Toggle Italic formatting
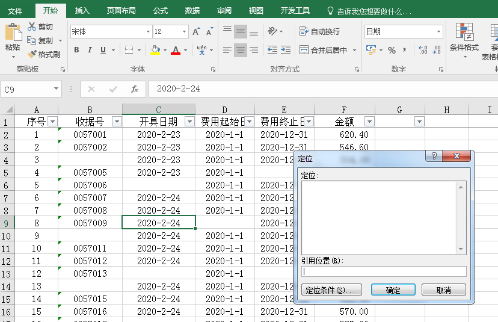Image resolution: width=498 pixels, height=322 pixels. click(90, 50)
